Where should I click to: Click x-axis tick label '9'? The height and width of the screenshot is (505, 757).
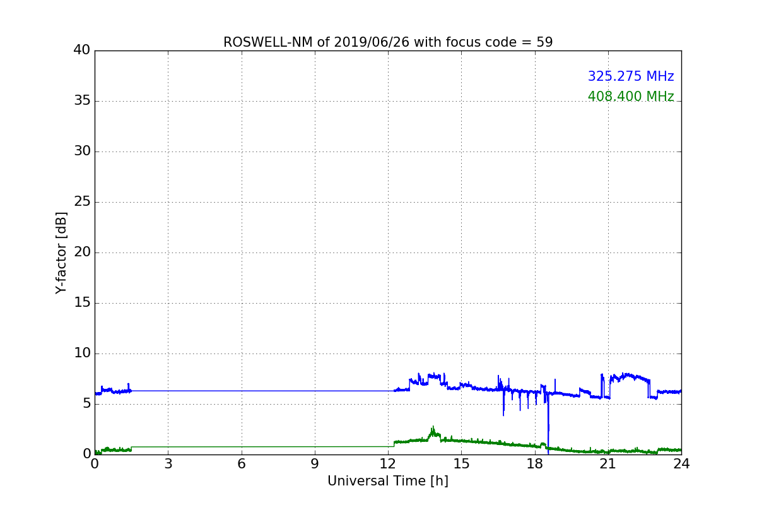coord(315,463)
